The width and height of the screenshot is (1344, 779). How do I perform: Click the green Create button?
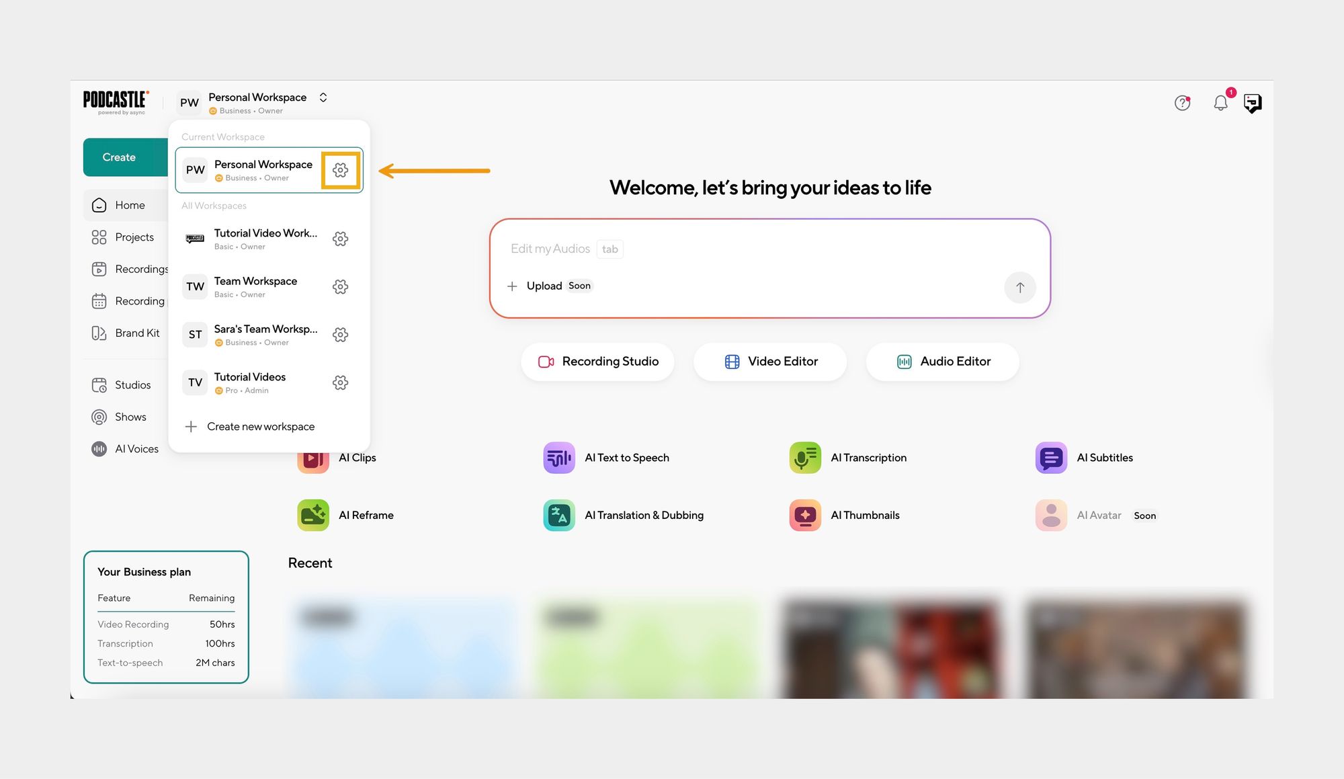click(x=120, y=157)
